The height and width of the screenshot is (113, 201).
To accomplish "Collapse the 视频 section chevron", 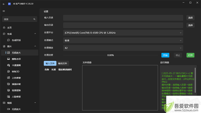I will 35,103.
